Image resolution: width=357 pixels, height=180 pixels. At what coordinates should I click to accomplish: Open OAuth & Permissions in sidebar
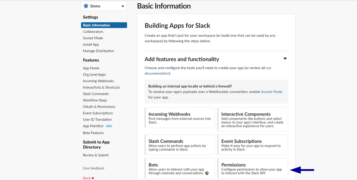pos(99,107)
